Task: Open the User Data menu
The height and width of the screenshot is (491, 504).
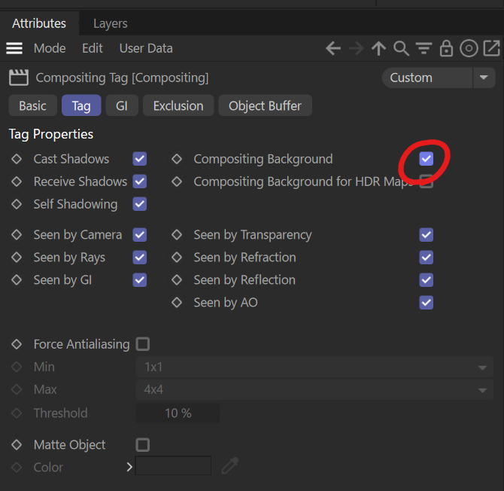Action: tap(146, 48)
